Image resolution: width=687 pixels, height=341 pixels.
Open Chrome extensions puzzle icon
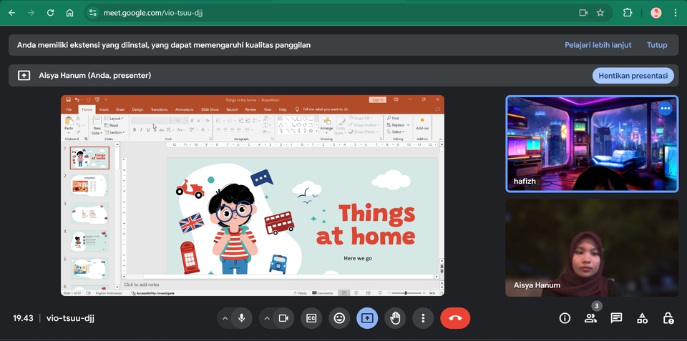point(628,13)
